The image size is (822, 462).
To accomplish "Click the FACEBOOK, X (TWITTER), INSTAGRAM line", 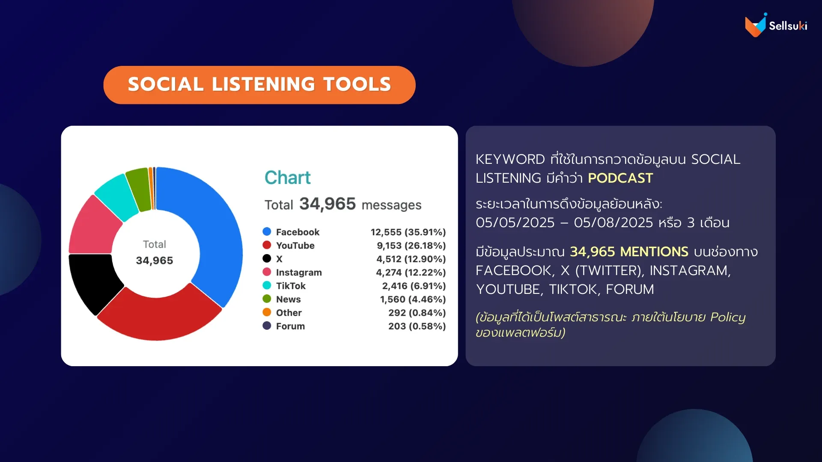I will point(603,270).
